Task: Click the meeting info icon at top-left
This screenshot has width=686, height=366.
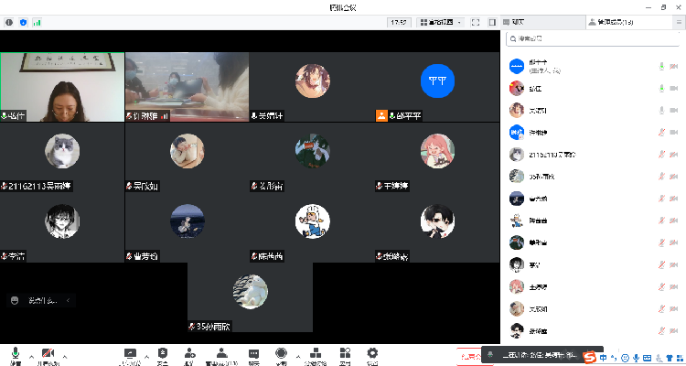Action: point(9,21)
